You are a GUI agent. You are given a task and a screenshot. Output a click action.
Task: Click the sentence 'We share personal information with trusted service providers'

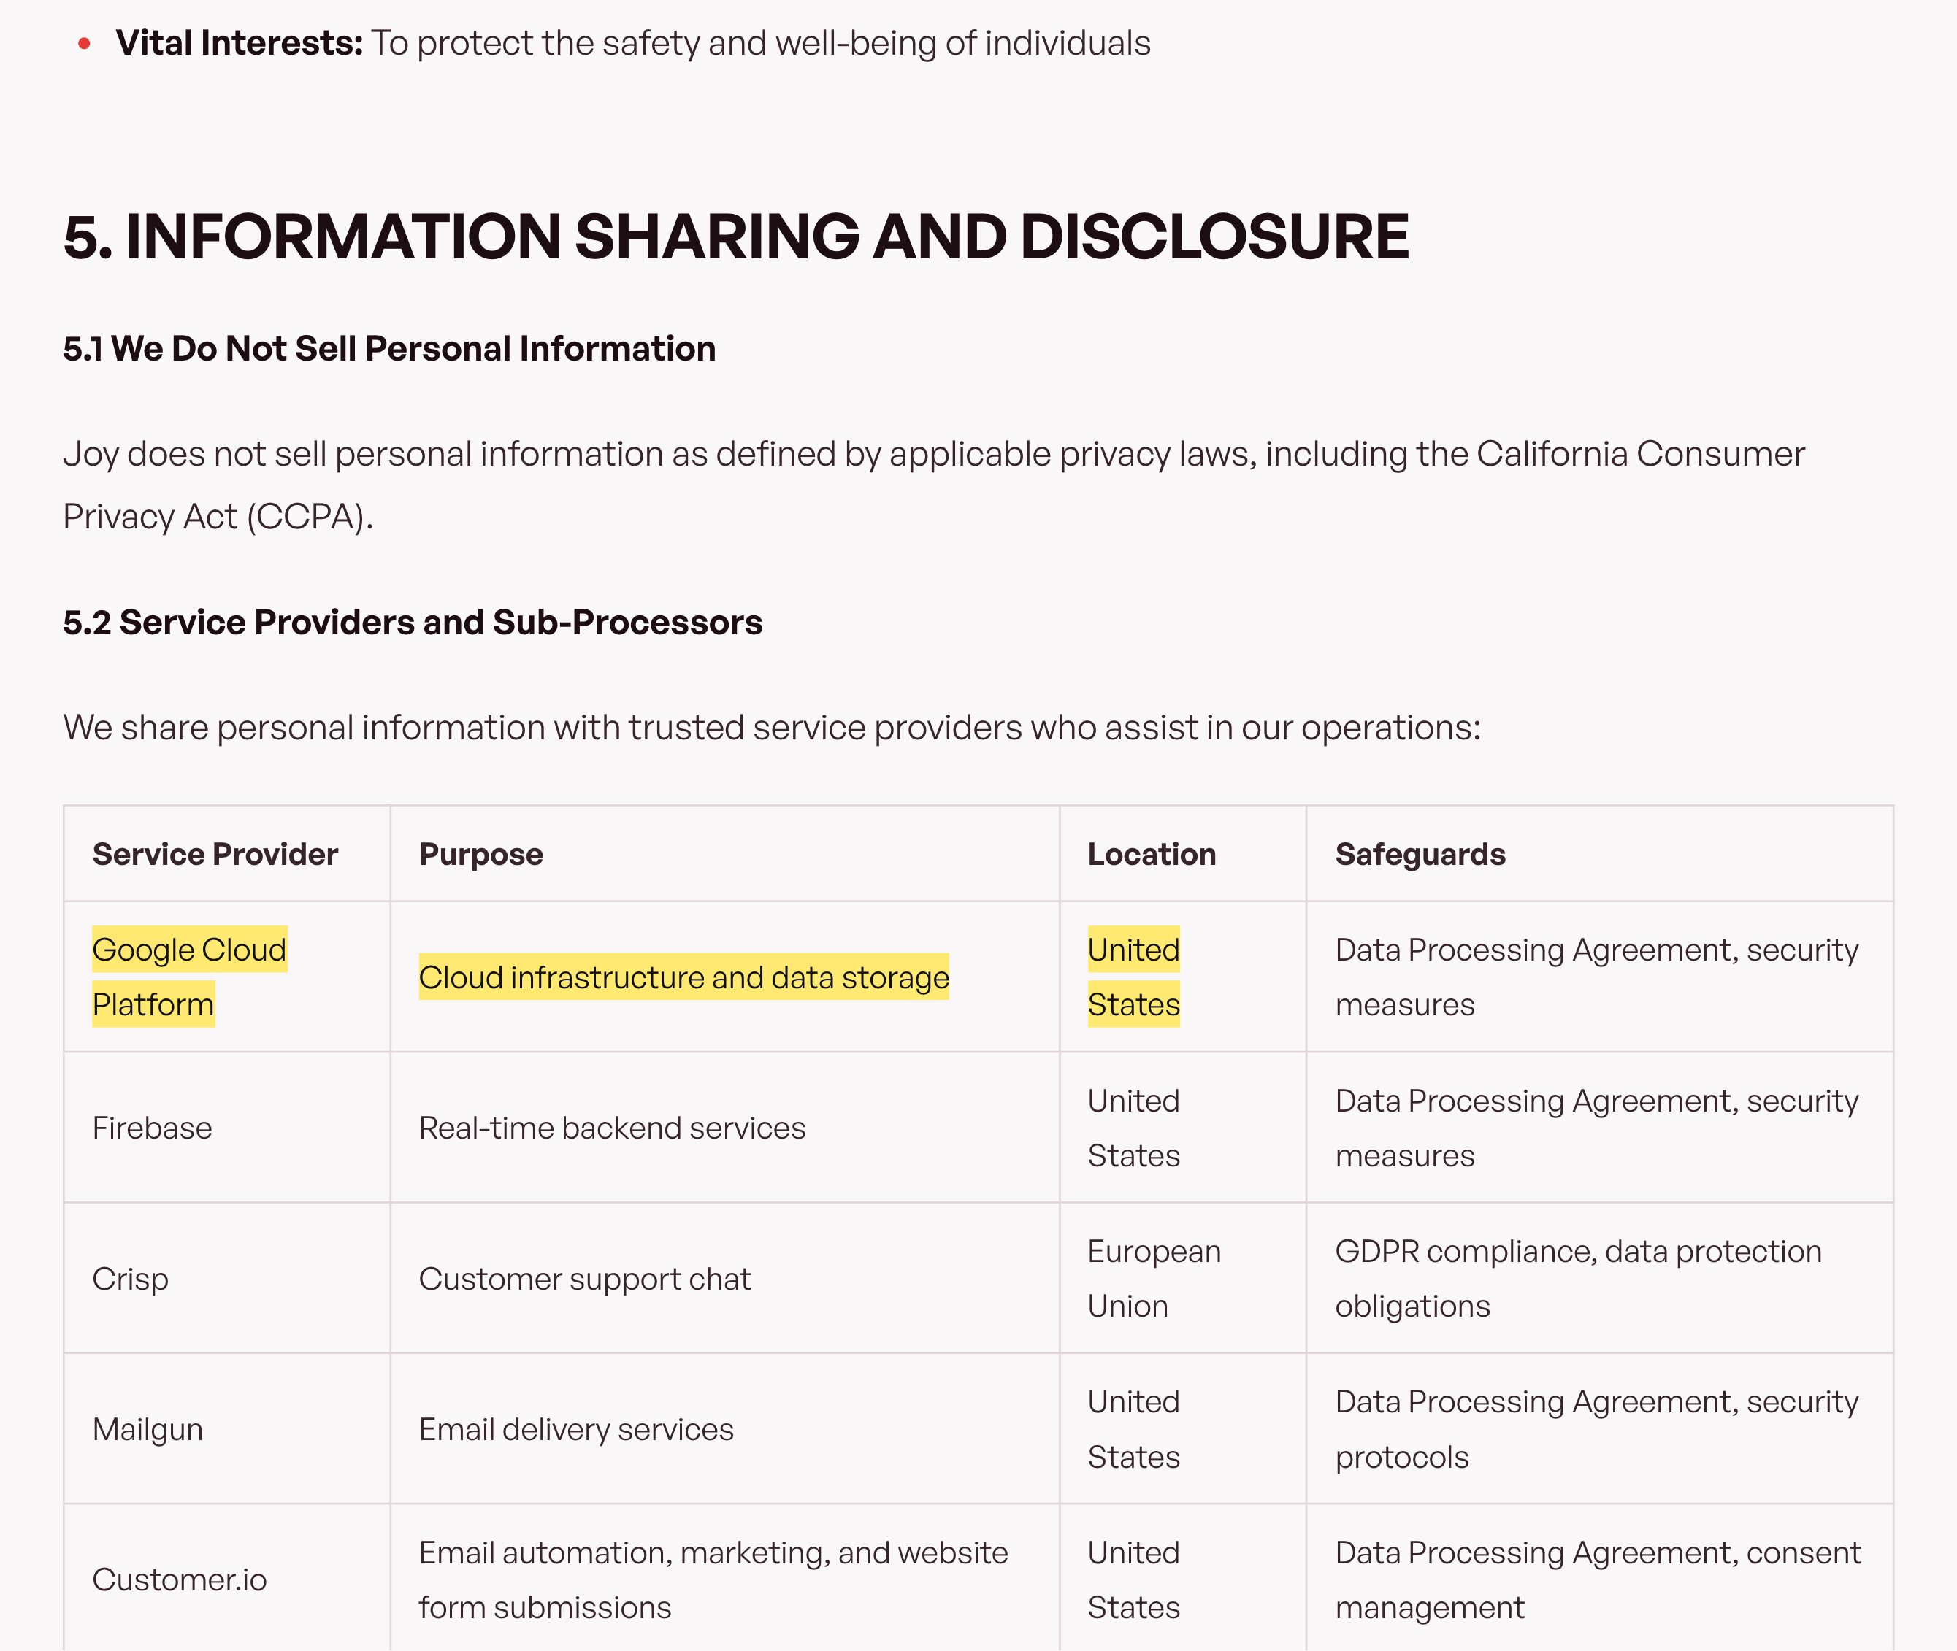(x=772, y=727)
